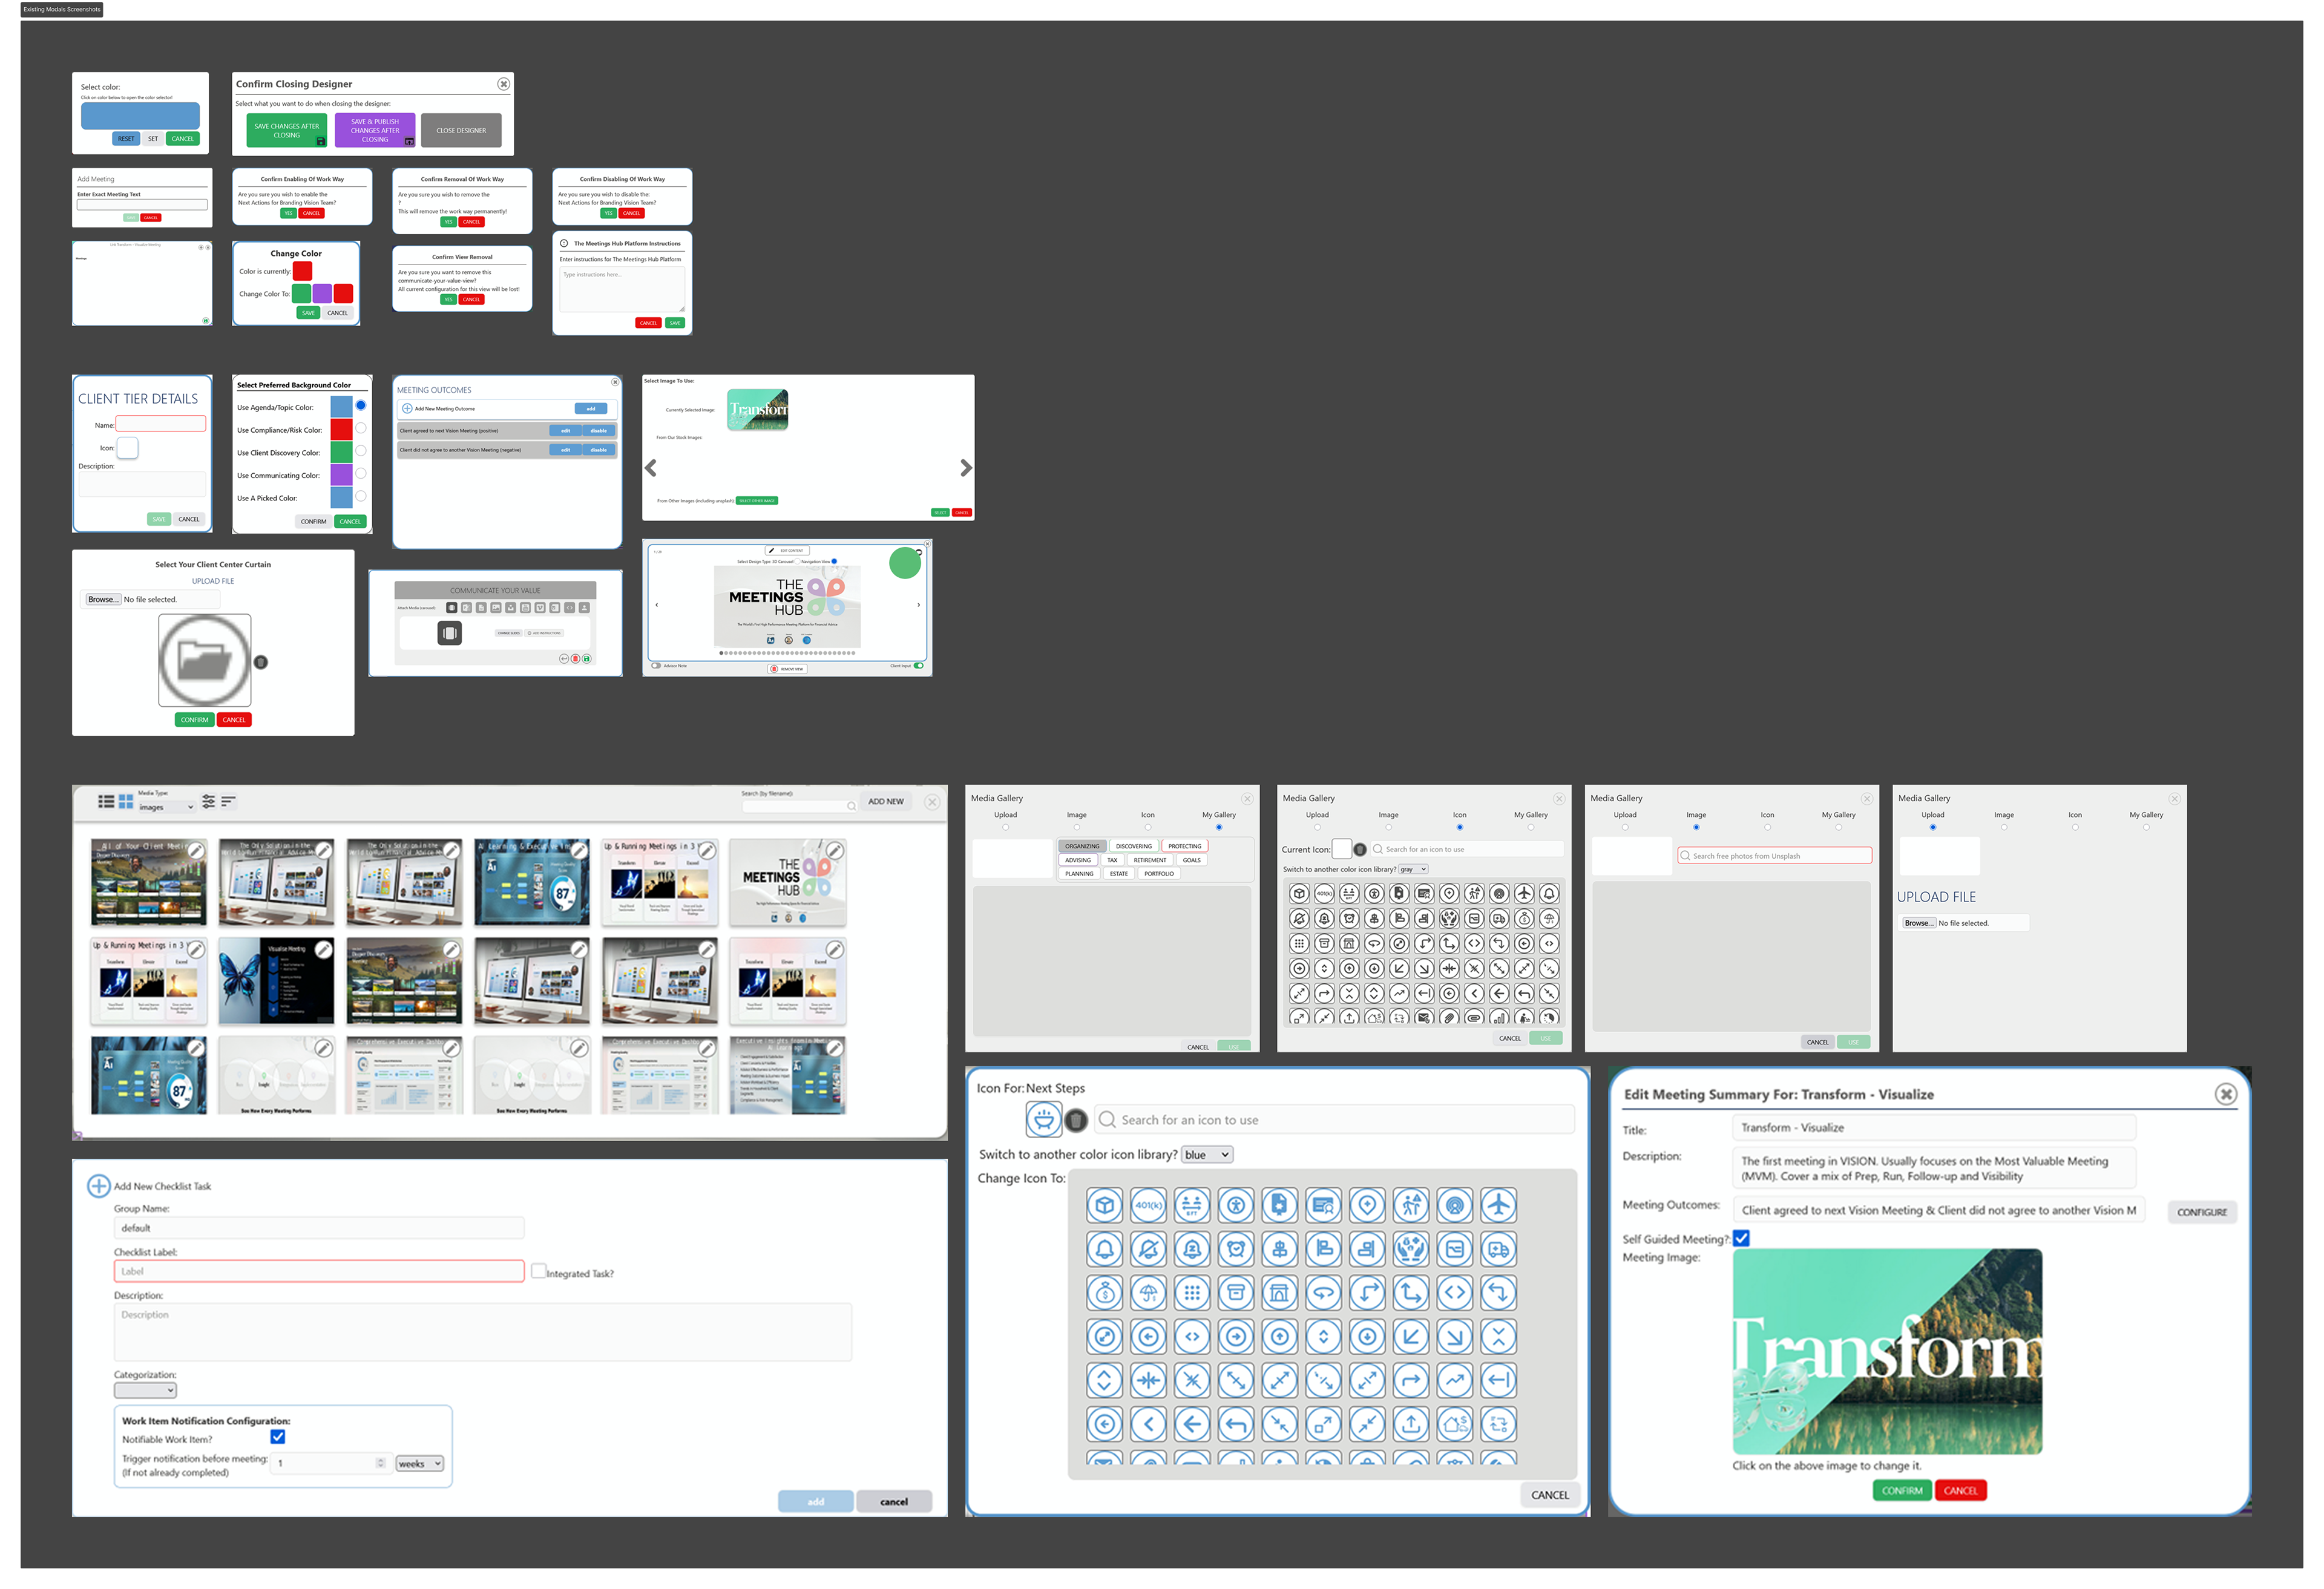Click the Transform meeting image to change it
This screenshot has width=2324, height=1589.
(x=1887, y=1351)
